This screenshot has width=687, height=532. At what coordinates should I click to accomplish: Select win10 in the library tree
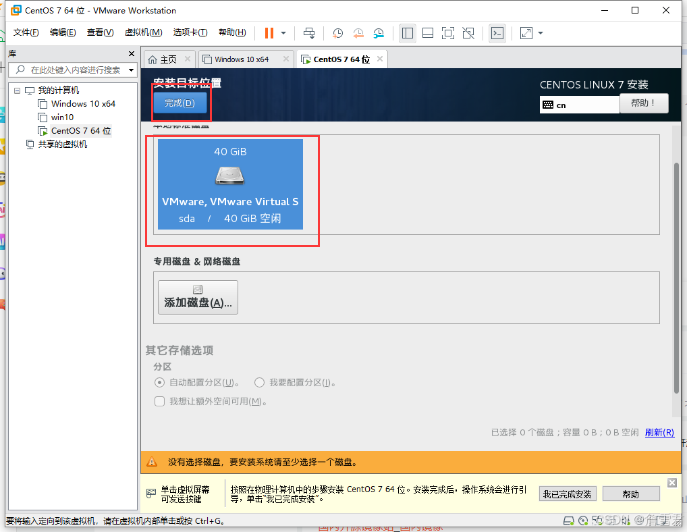pyautogui.click(x=62, y=117)
